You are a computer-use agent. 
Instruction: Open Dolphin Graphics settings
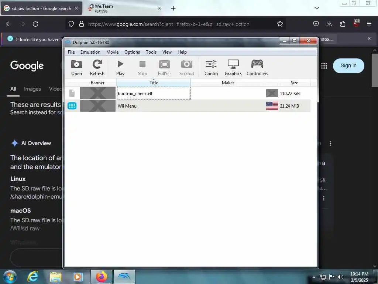click(233, 68)
